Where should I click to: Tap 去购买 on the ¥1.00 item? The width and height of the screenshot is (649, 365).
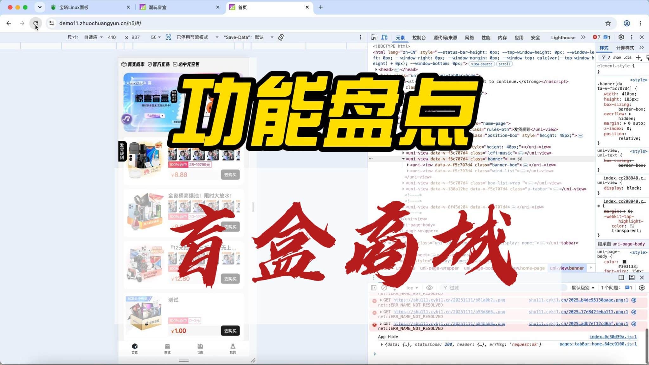click(x=230, y=331)
